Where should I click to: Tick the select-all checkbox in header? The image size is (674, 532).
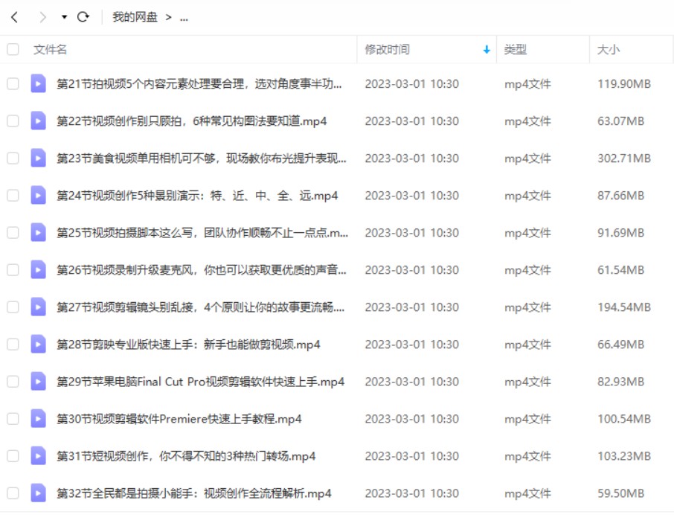tap(13, 49)
